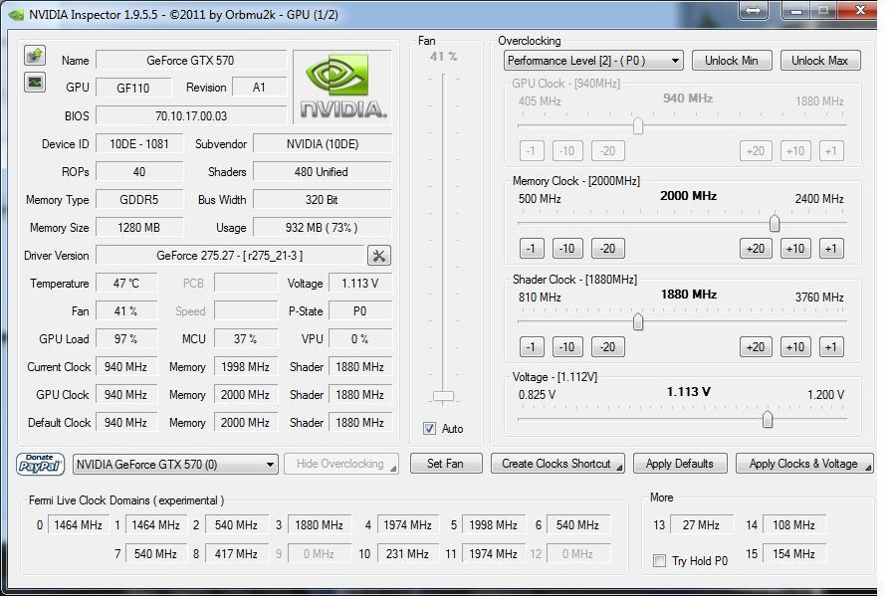
Task: Click the Unlock Min button
Action: point(732,61)
